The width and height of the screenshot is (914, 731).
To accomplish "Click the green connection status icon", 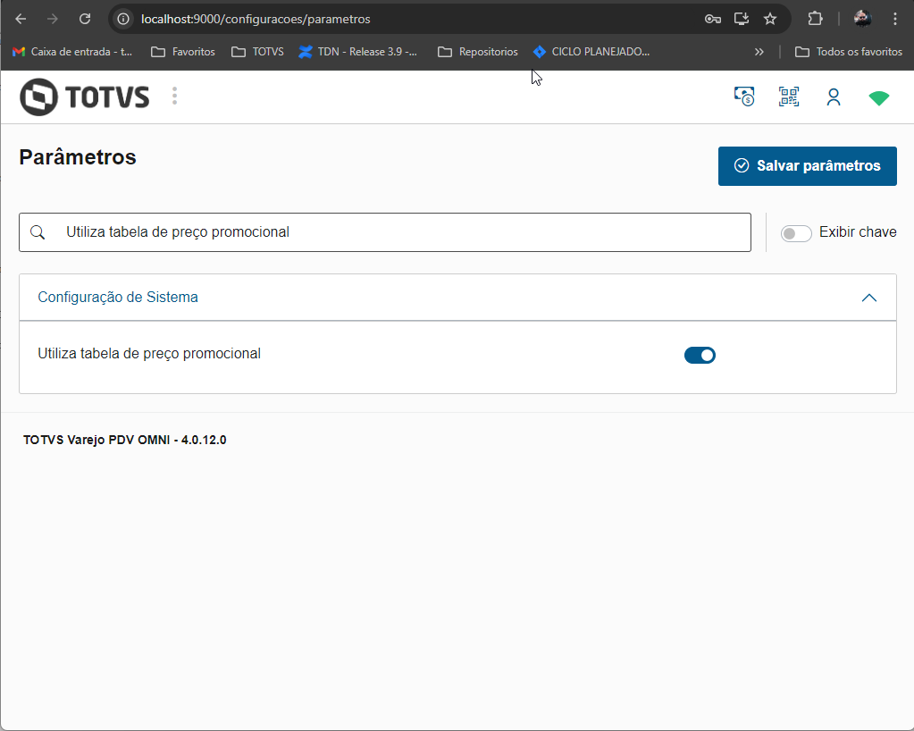I will click(x=878, y=98).
